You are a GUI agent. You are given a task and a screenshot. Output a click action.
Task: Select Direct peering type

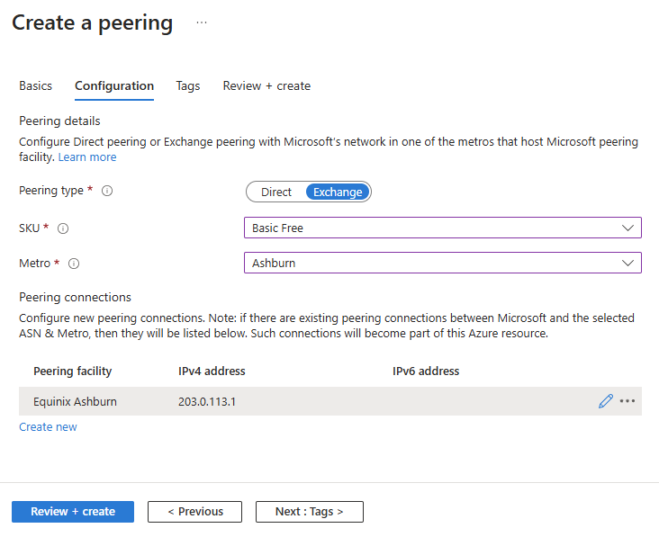pyautogui.click(x=276, y=192)
